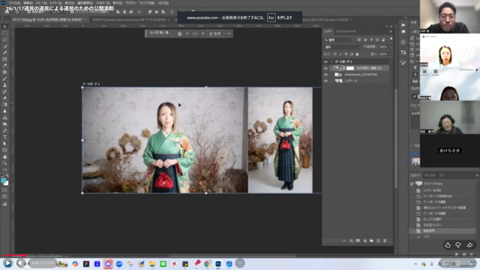Select the Lasso tool
This screenshot has width=480, height=270.
pyautogui.click(x=5, y=40)
